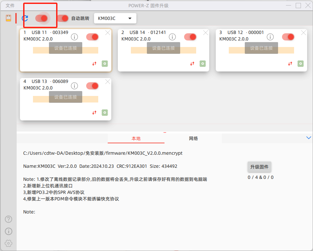This screenshot has width=313, height=251.
Task: Click the green chip icon on USB 12 card
Action: point(301,64)
